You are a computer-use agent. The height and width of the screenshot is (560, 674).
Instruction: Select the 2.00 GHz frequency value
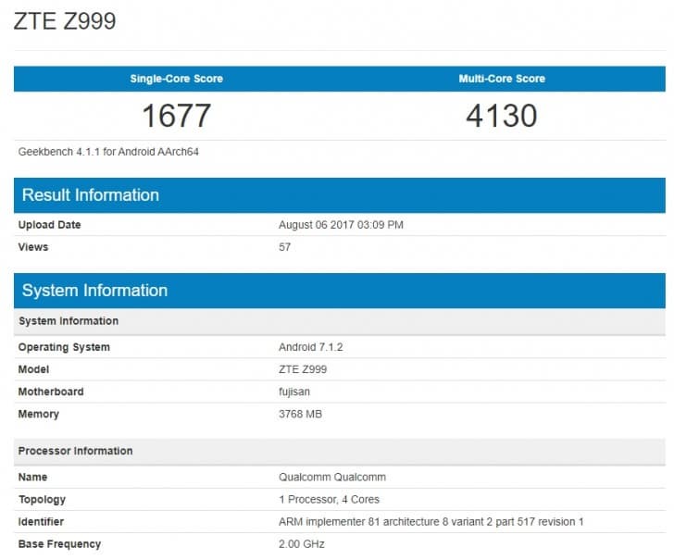[x=301, y=544]
